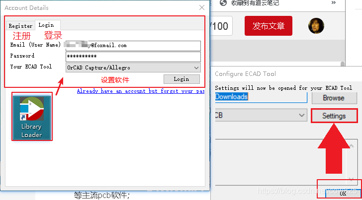Close the Account Details dialog
The height and width of the screenshot is (200, 362).
click(202, 7)
